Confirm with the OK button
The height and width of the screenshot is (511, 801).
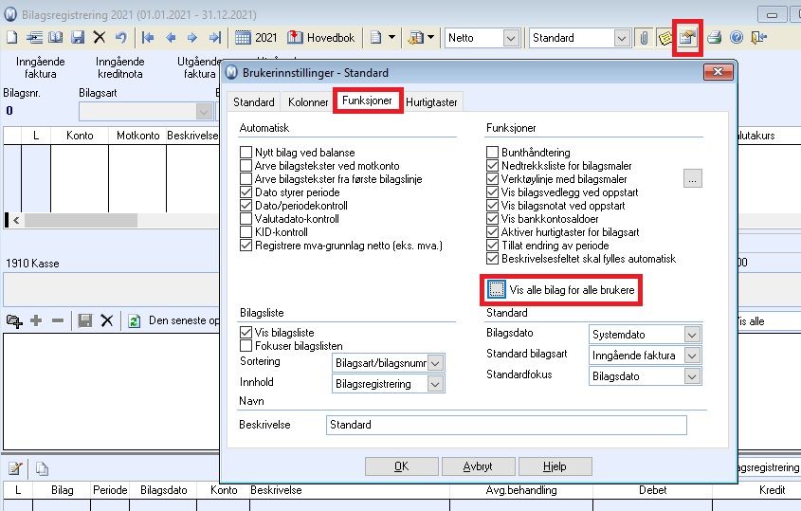(x=402, y=466)
